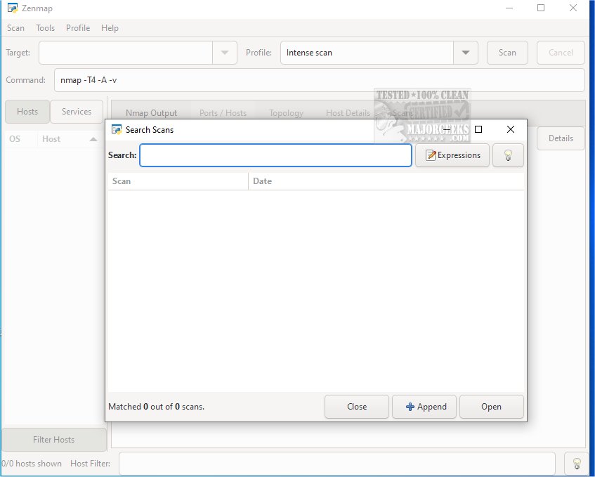Start scan with the Scan button
Screen dimensions: 595x477
point(507,53)
